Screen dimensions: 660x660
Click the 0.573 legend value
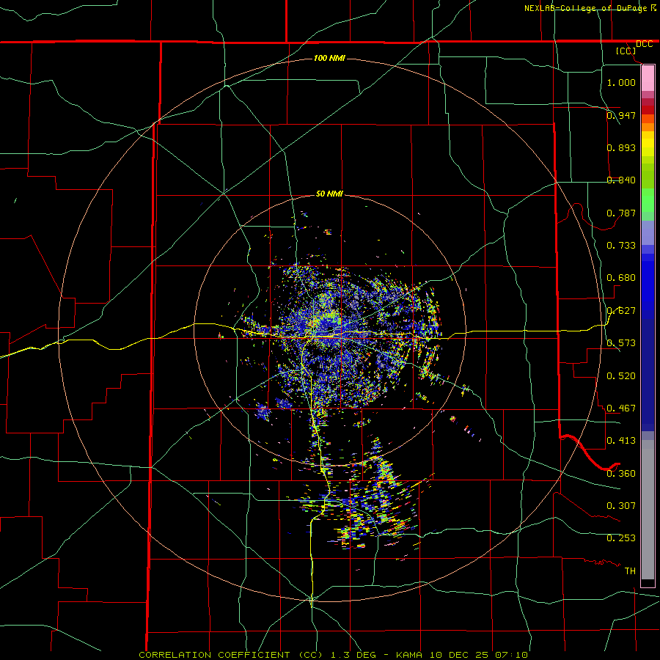621,342
